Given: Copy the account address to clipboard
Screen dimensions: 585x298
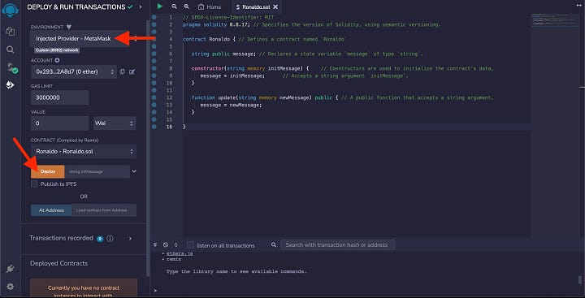Looking at the screenshot, I should point(122,71).
